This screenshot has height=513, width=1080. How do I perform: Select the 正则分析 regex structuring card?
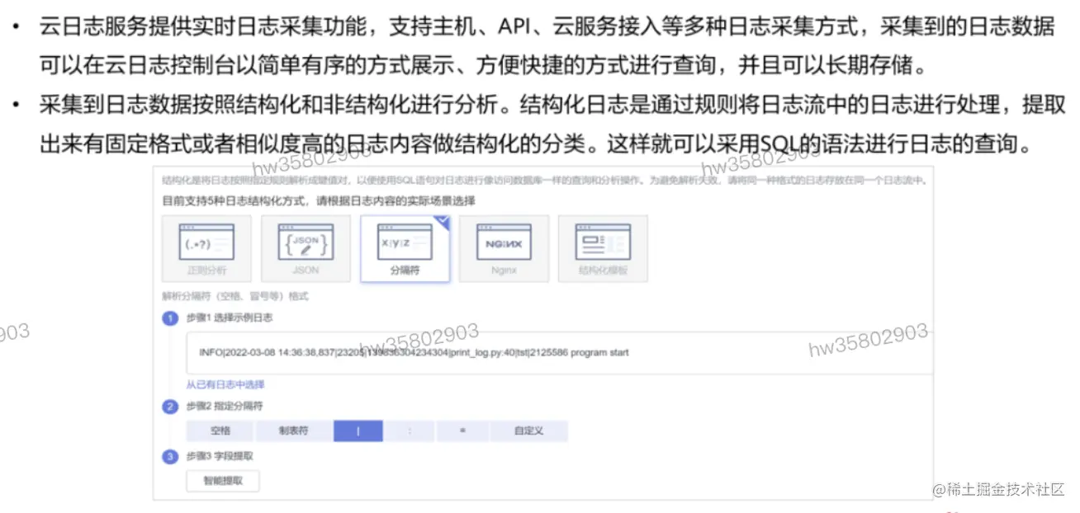206,249
